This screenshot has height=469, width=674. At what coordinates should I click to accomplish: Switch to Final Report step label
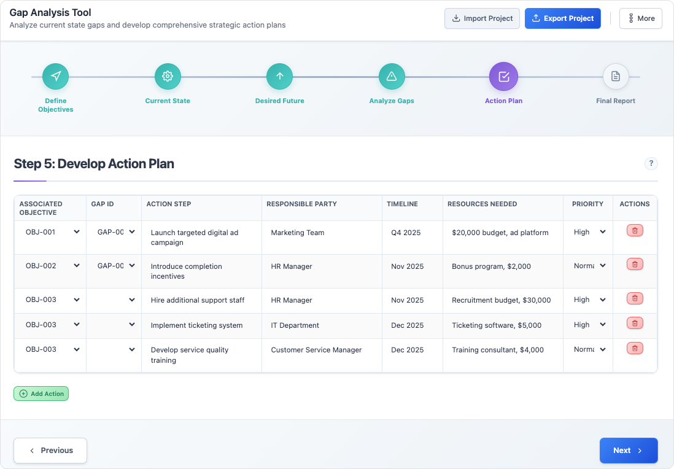click(x=616, y=101)
